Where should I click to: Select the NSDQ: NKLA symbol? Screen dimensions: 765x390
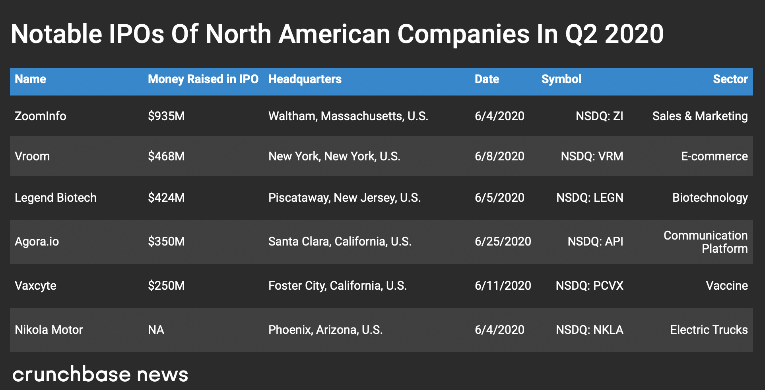(x=589, y=330)
